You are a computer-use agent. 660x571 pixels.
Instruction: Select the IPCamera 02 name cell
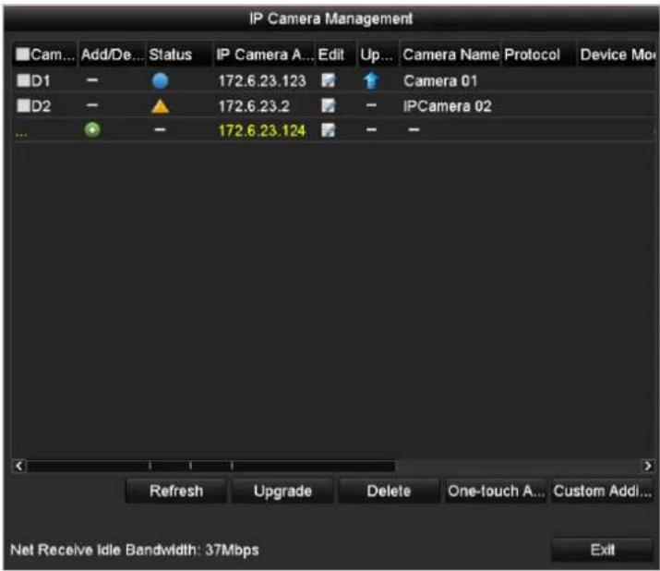pyautogui.click(x=447, y=106)
